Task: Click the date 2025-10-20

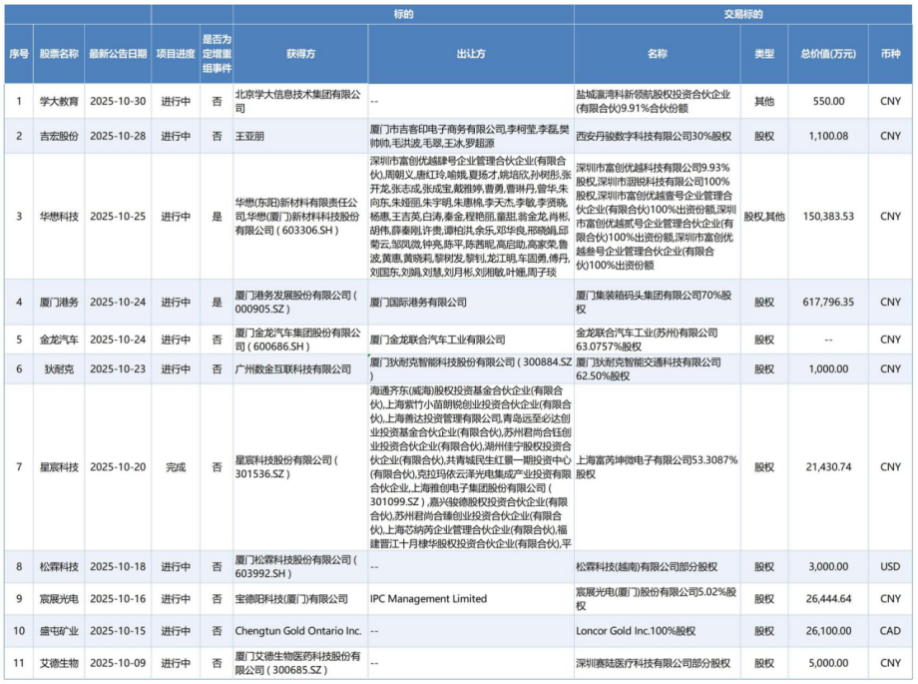Action: (x=118, y=467)
